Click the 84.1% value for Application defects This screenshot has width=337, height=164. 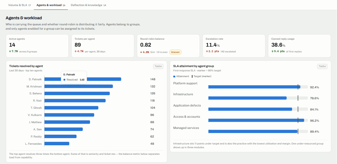tap(314, 110)
